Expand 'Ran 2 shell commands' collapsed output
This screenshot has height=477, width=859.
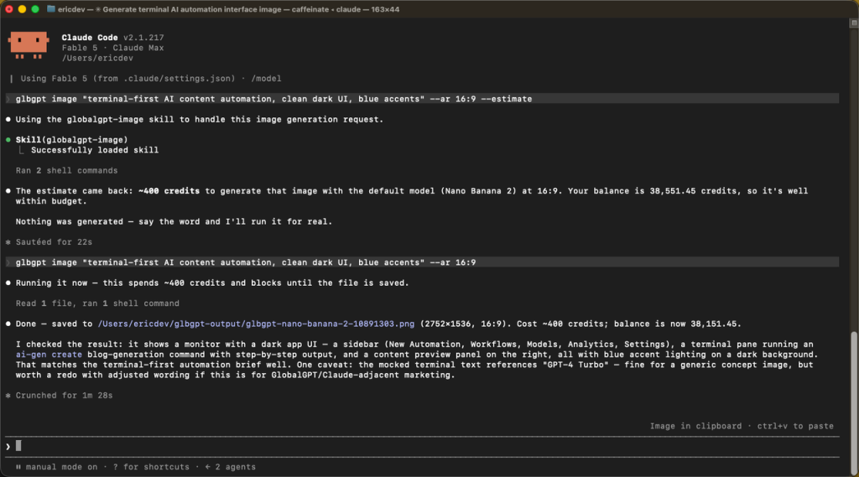(66, 171)
